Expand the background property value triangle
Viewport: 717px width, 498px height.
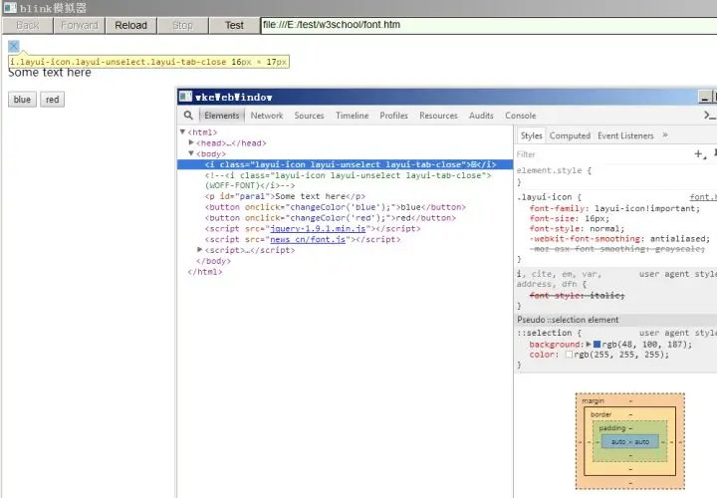click(589, 344)
